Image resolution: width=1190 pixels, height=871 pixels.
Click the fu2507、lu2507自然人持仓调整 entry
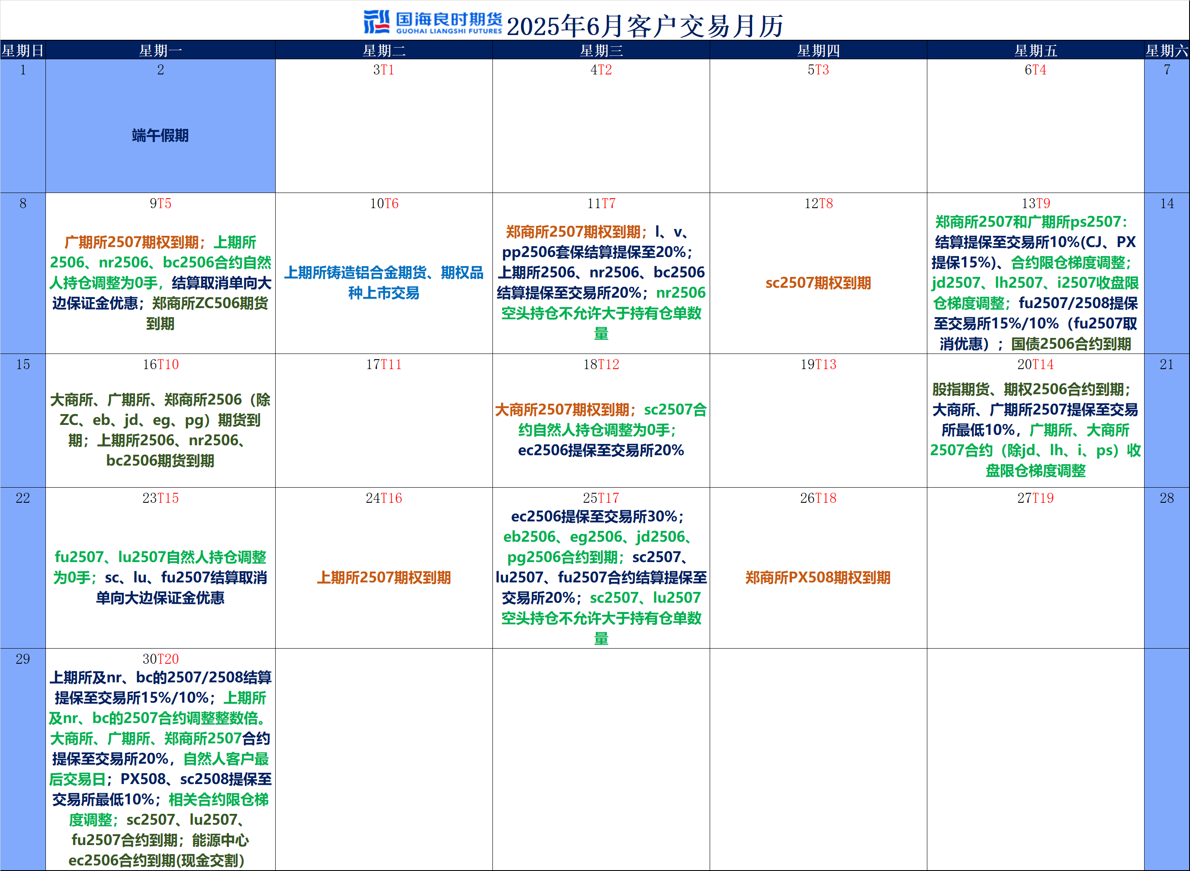click(x=160, y=567)
